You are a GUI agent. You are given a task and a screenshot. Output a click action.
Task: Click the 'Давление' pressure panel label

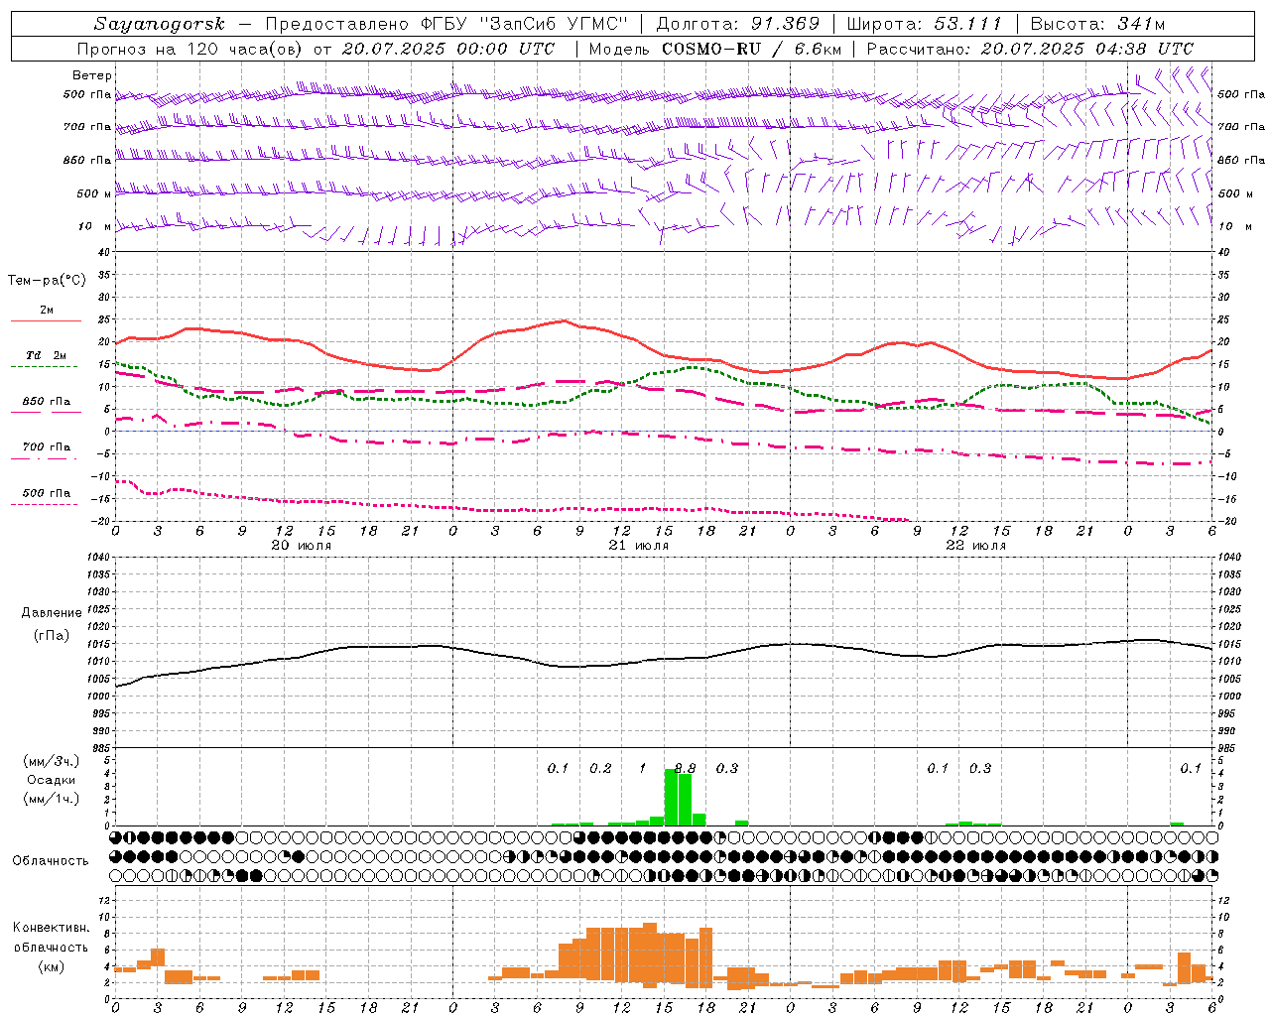(x=52, y=613)
